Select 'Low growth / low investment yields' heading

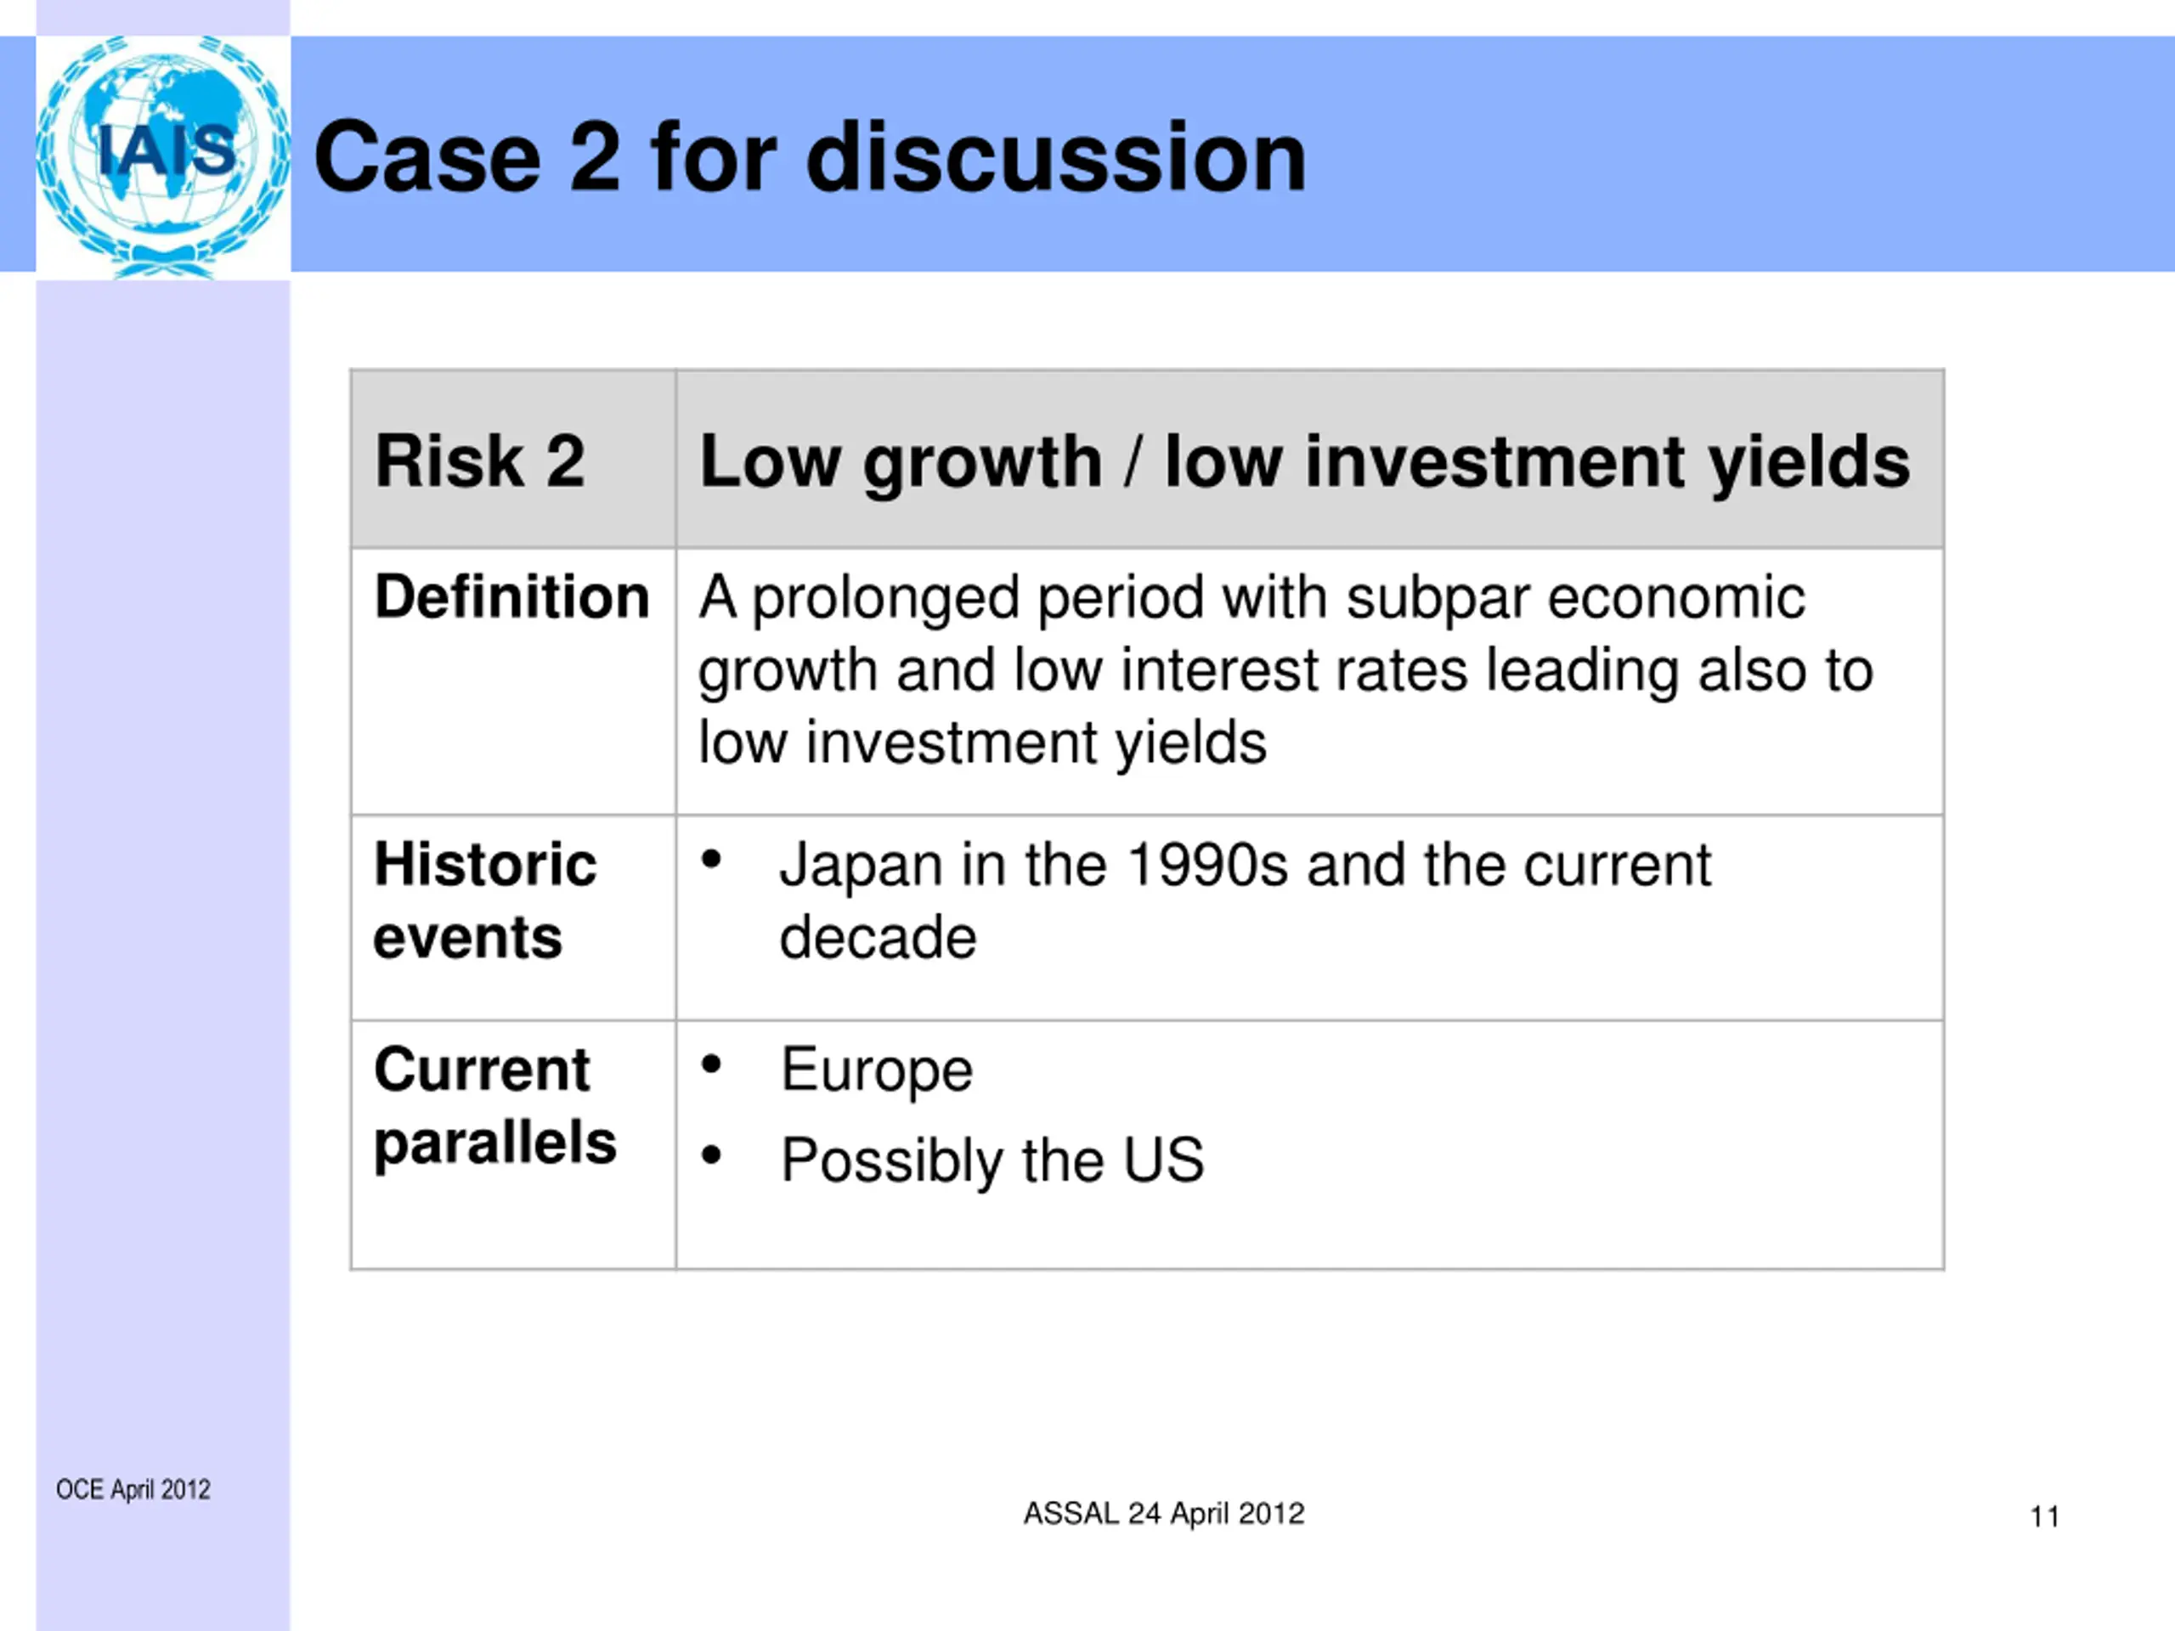1304,462
